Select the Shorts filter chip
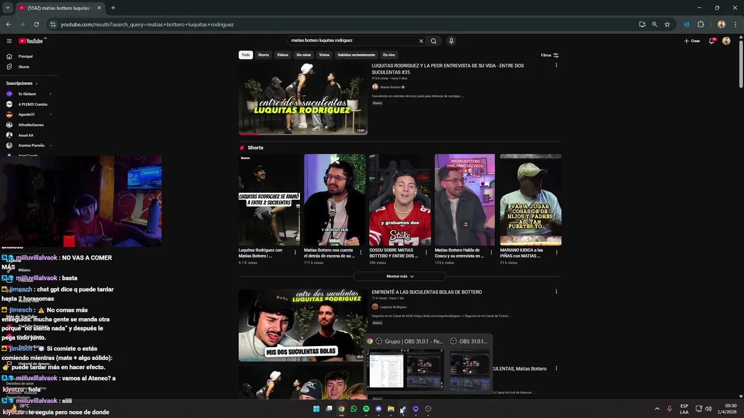The image size is (744, 418). (x=263, y=55)
